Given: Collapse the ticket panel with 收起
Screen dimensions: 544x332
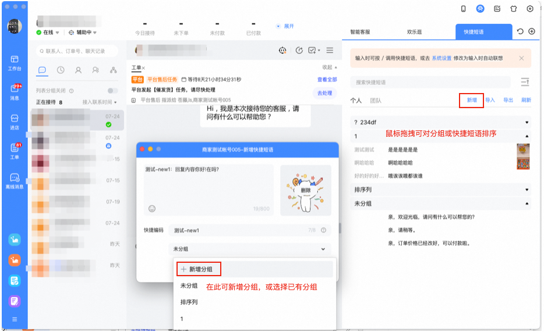Looking at the screenshot, I should tap(330, 67).
